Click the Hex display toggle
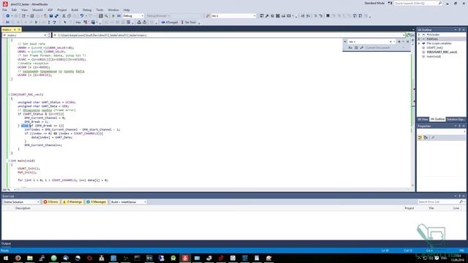 [78, 23]
